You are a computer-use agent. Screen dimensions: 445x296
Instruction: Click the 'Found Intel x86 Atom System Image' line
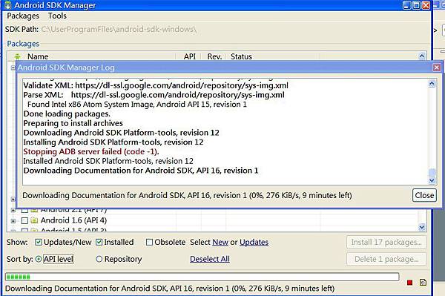(x=137, y=105)
